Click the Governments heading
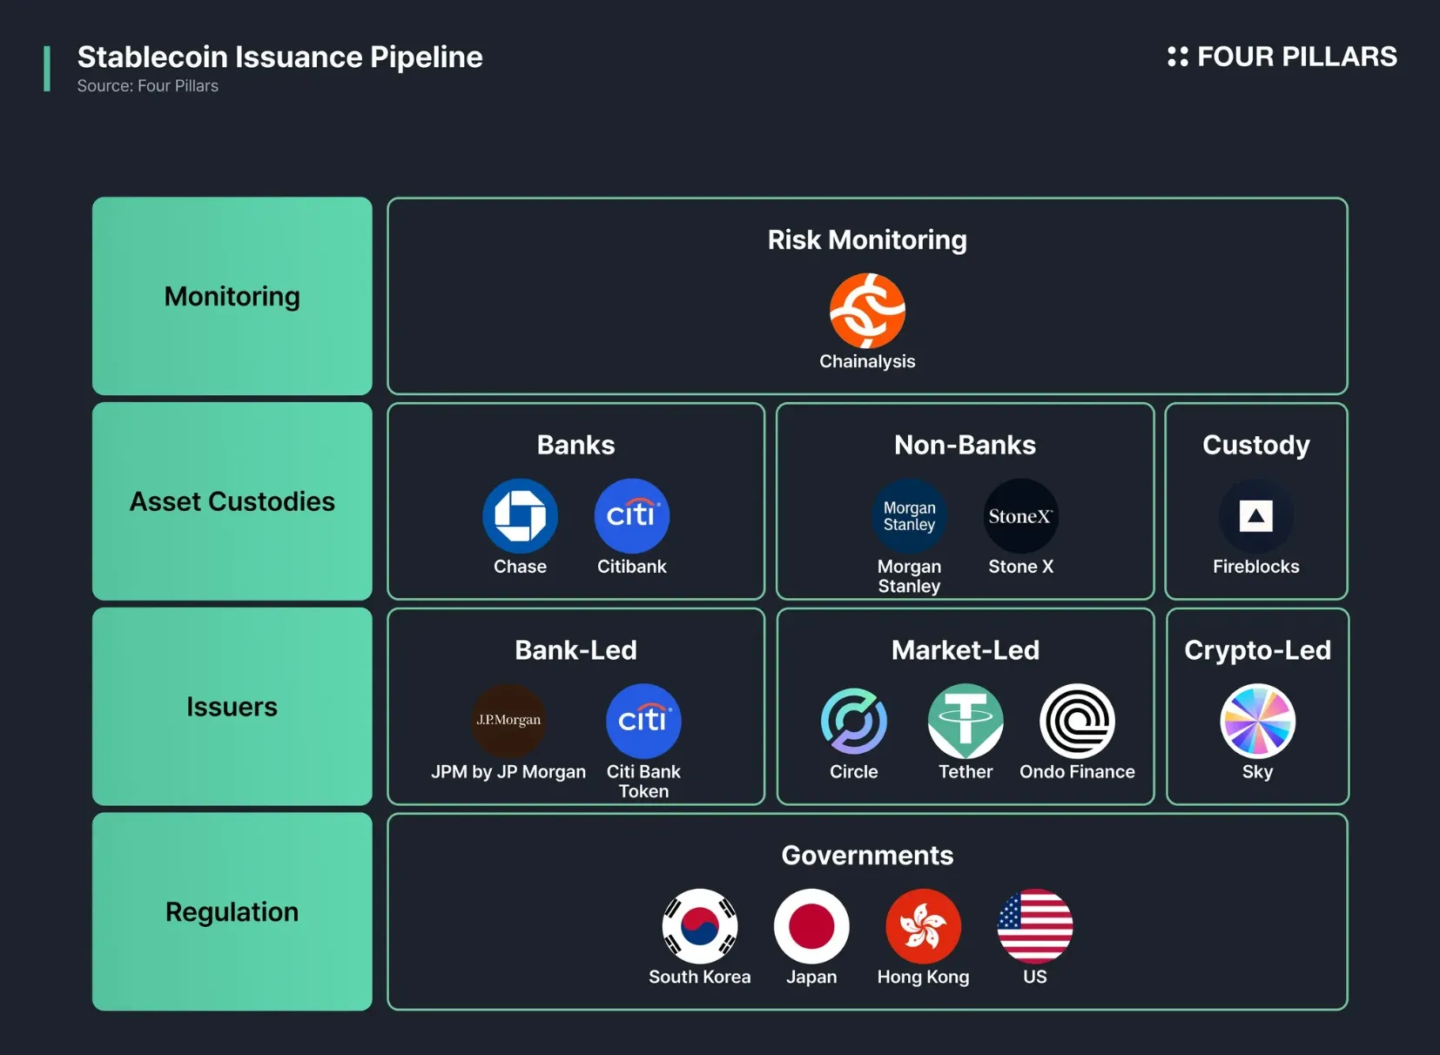 pyautogui.click(x=867, y=856)
